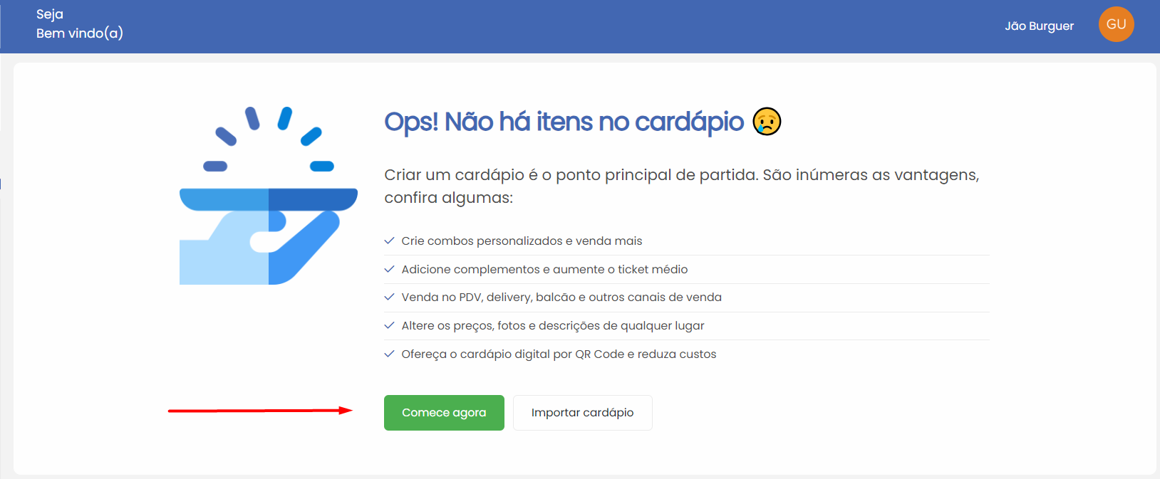
Task: Select the Altere os preços, fotos item
Action: point(687,326)
